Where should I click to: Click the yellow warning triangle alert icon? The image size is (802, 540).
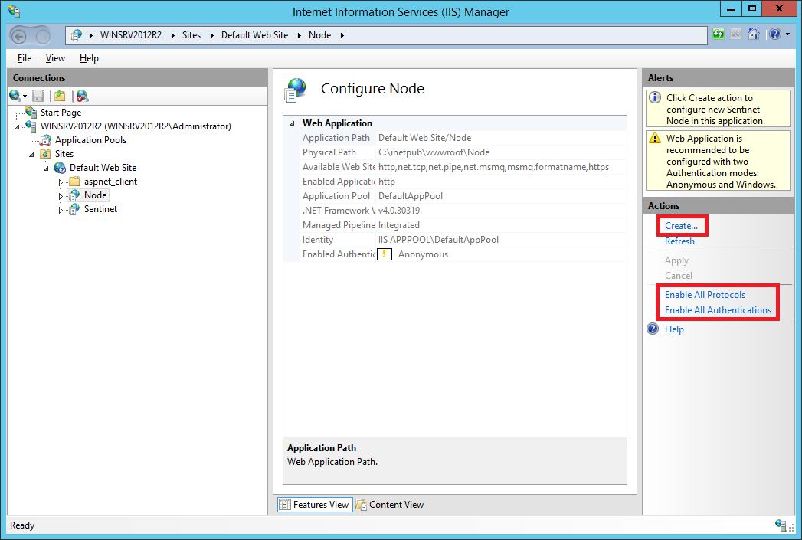(655, 138)
